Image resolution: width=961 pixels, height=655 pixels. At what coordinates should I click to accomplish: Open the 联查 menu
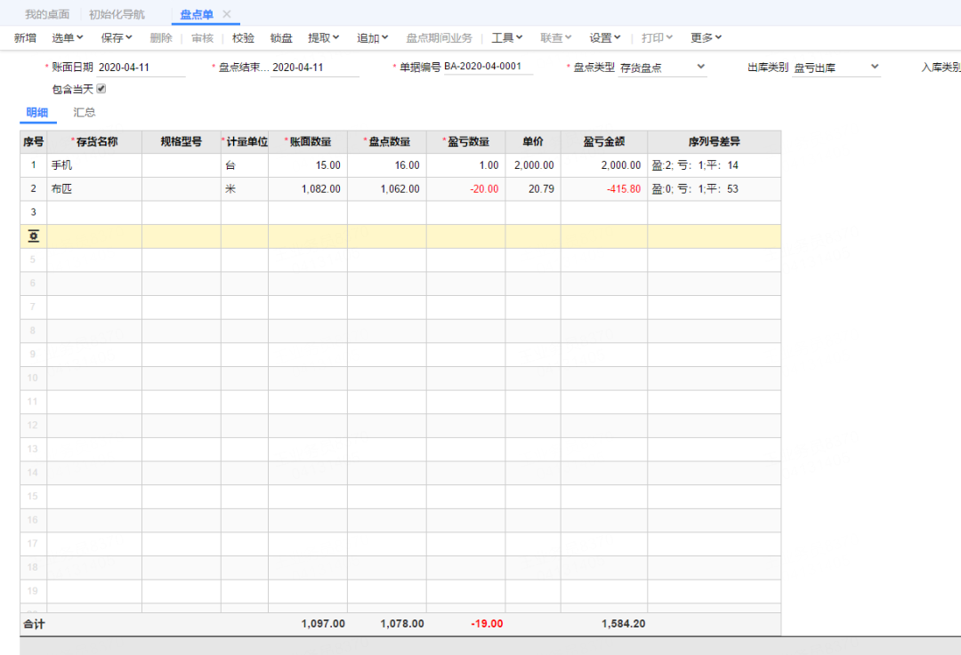pos(556,38)
